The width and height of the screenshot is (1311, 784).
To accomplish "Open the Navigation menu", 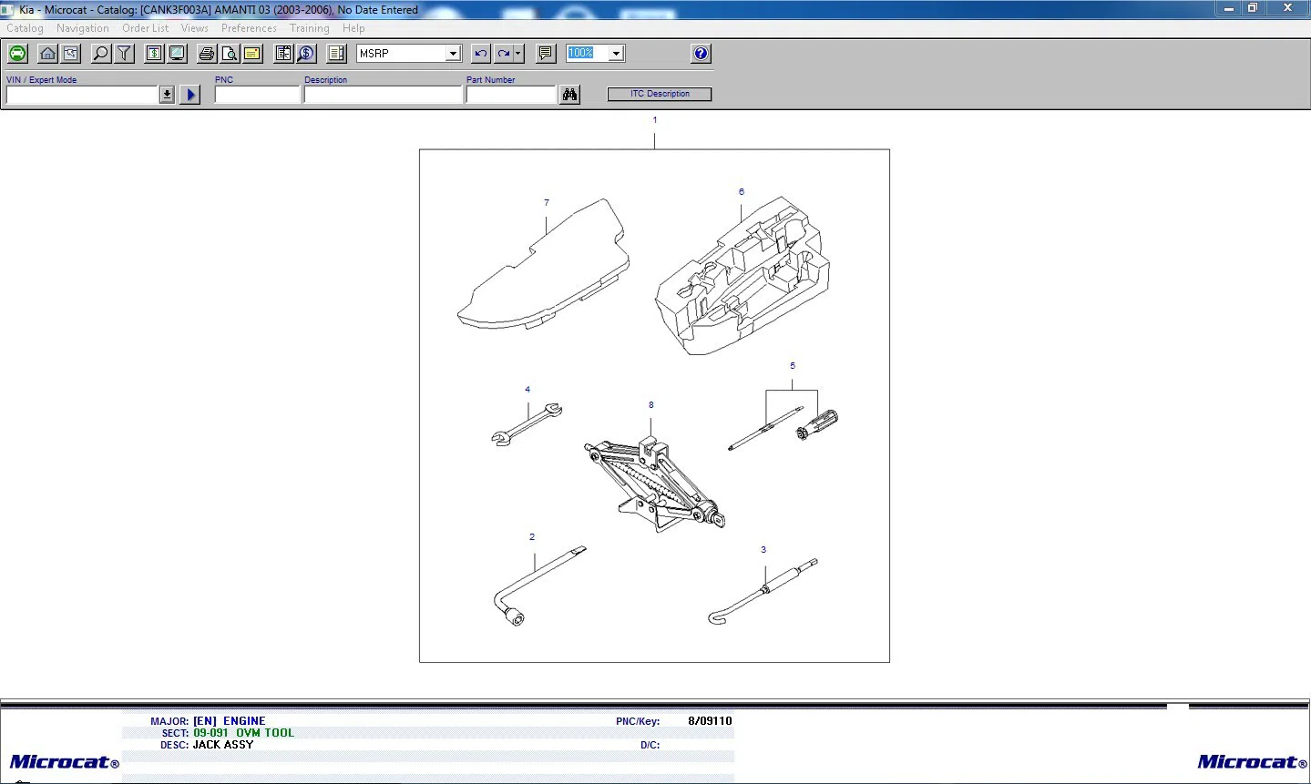I will point(83,28).
